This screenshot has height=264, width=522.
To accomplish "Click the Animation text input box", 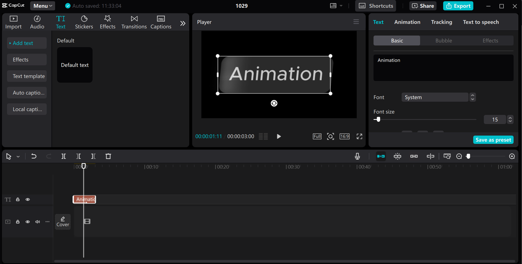I will 443,68.
